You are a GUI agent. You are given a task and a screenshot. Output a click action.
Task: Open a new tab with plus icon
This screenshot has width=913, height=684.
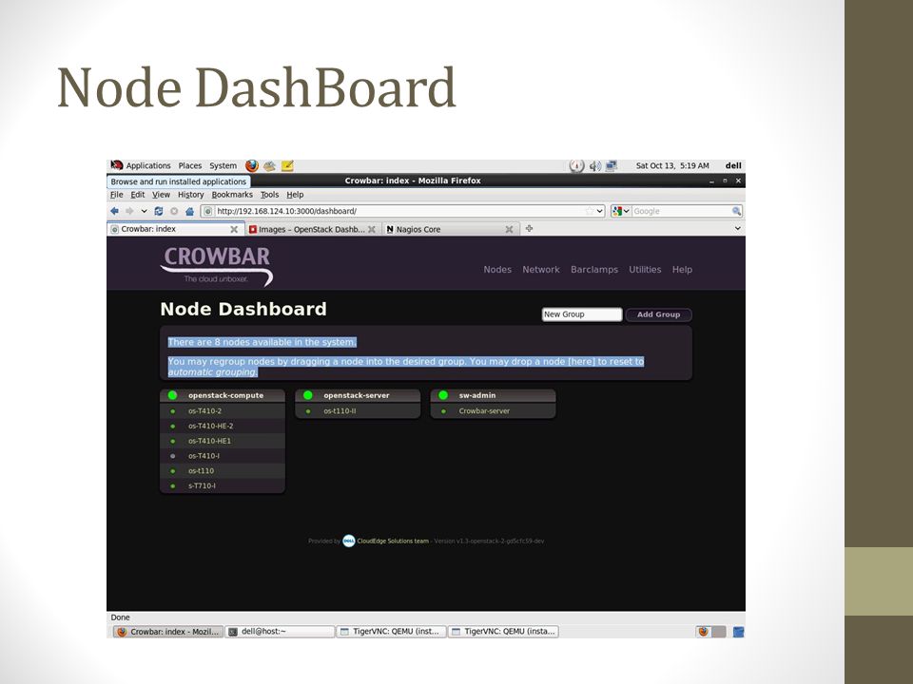pos(530,229)
